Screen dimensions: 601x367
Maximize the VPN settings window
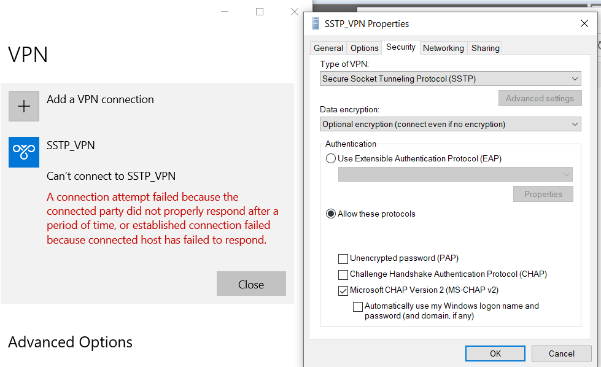click(260, 12)
